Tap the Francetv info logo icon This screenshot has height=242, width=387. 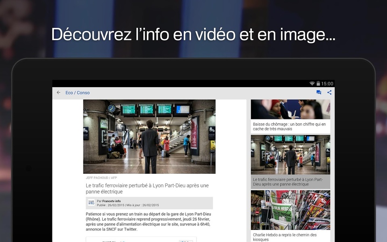pos(92,203)
